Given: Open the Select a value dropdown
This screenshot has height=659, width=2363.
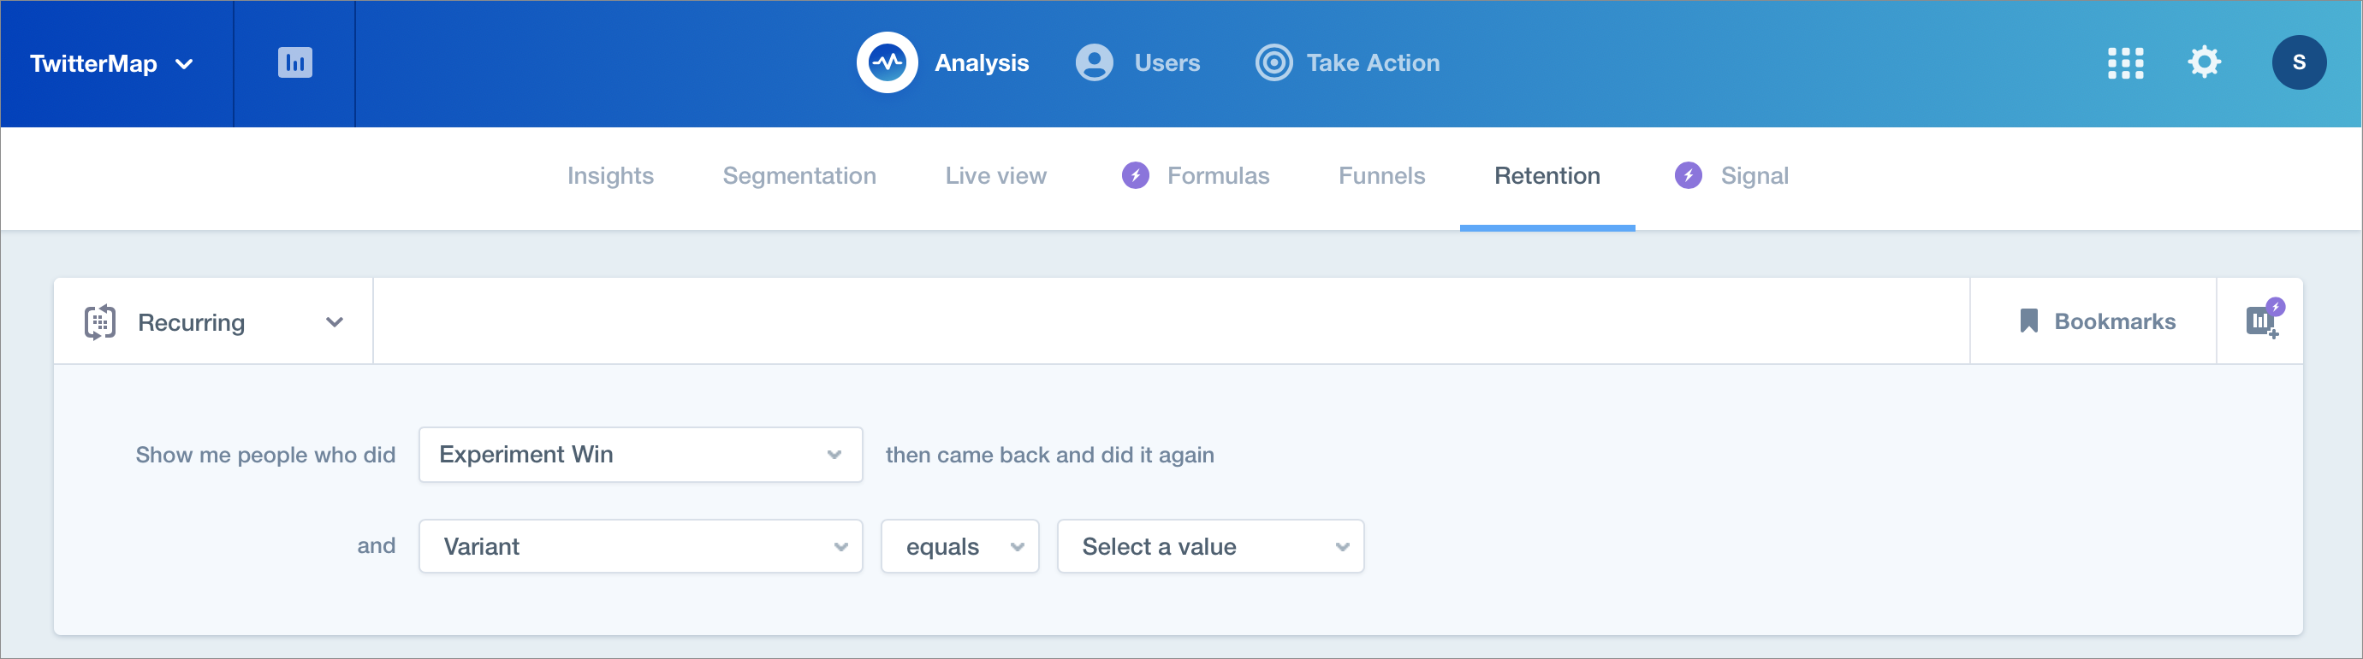Looking at the screenshot, I should pyautogui.click(x=1210, y=546).
